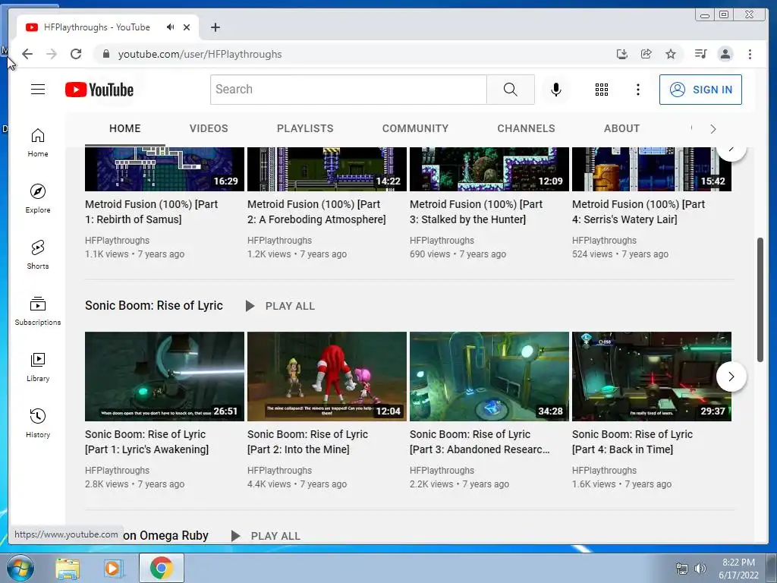Close the HFPlaythroughs tab

tap(187, 27)
